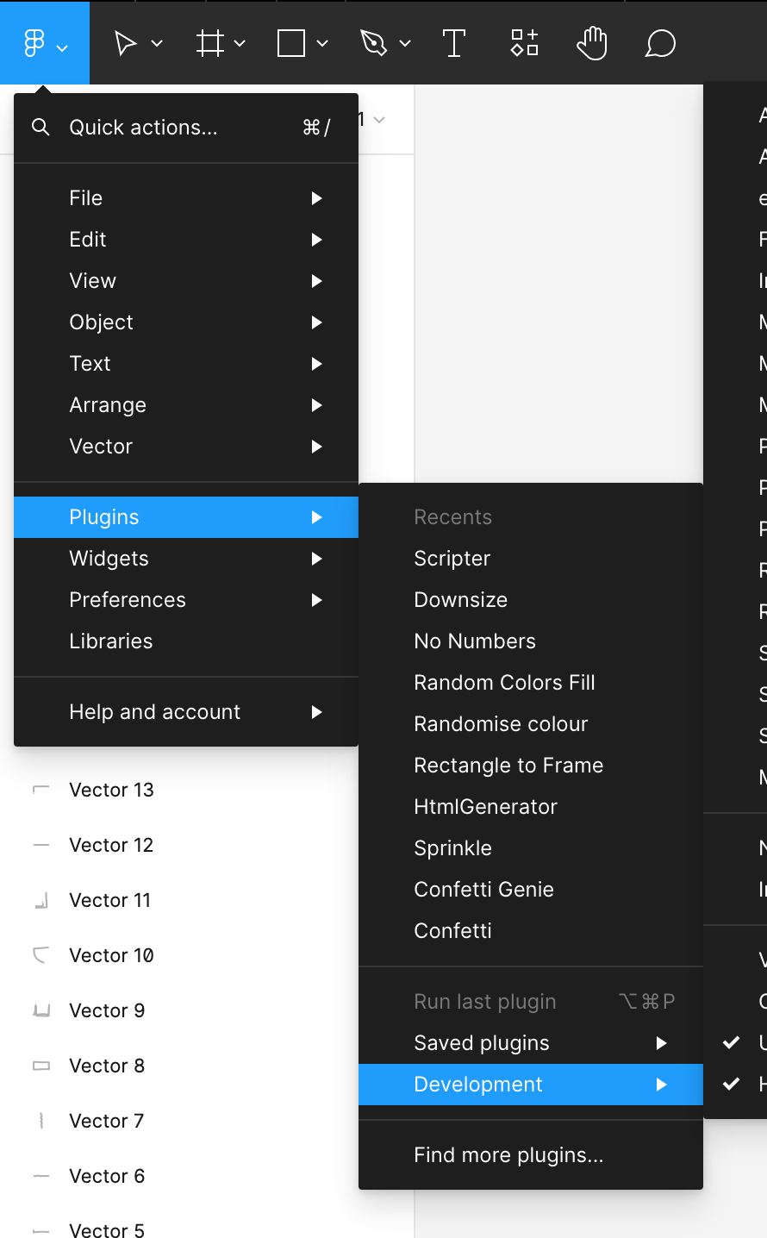Screen dimensions: 767x1238
Task: Expand Move tool options dropdown
Action: (x=157, y=43)
